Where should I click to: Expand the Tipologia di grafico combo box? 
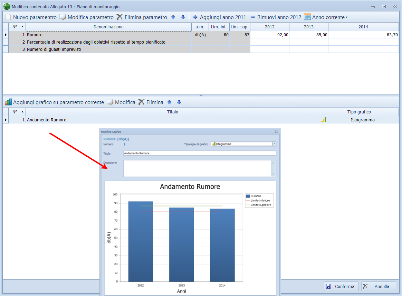(x=274, y=144)
